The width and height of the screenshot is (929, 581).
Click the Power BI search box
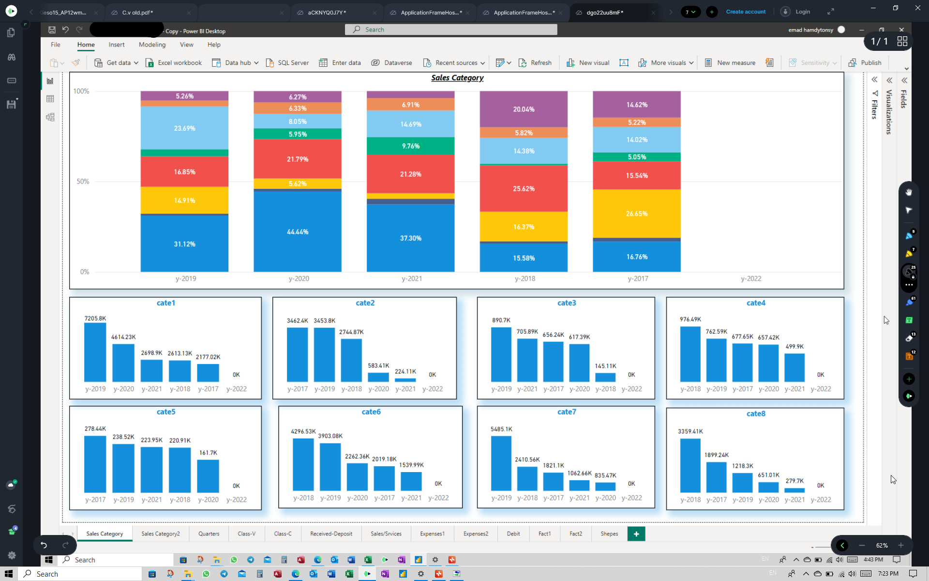pyautogui.click(x=451, y=30)
